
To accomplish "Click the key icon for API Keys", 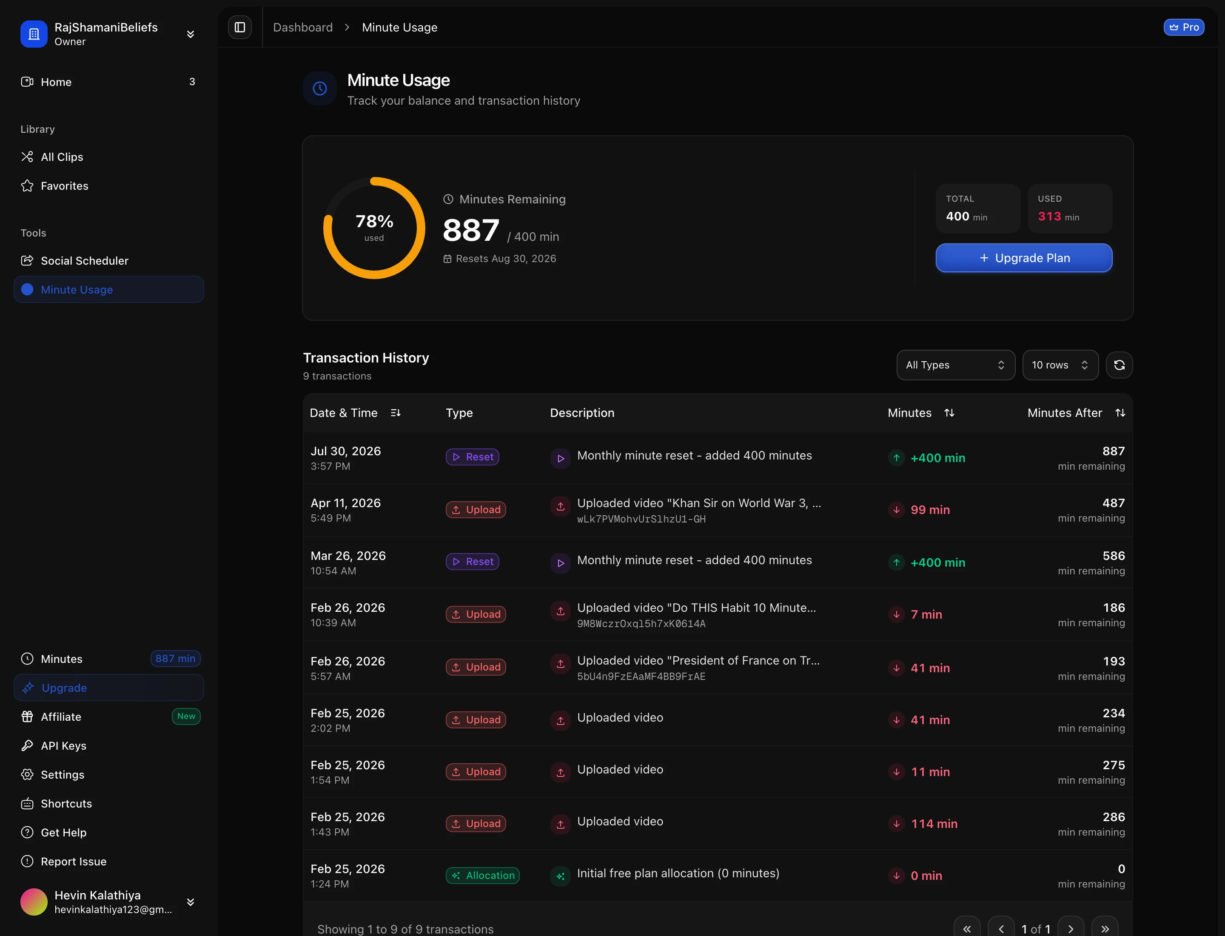I will tap(27, 745).
